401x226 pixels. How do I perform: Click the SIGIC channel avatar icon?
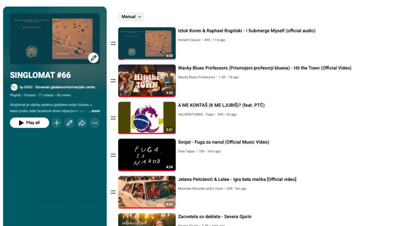point(14,87)
